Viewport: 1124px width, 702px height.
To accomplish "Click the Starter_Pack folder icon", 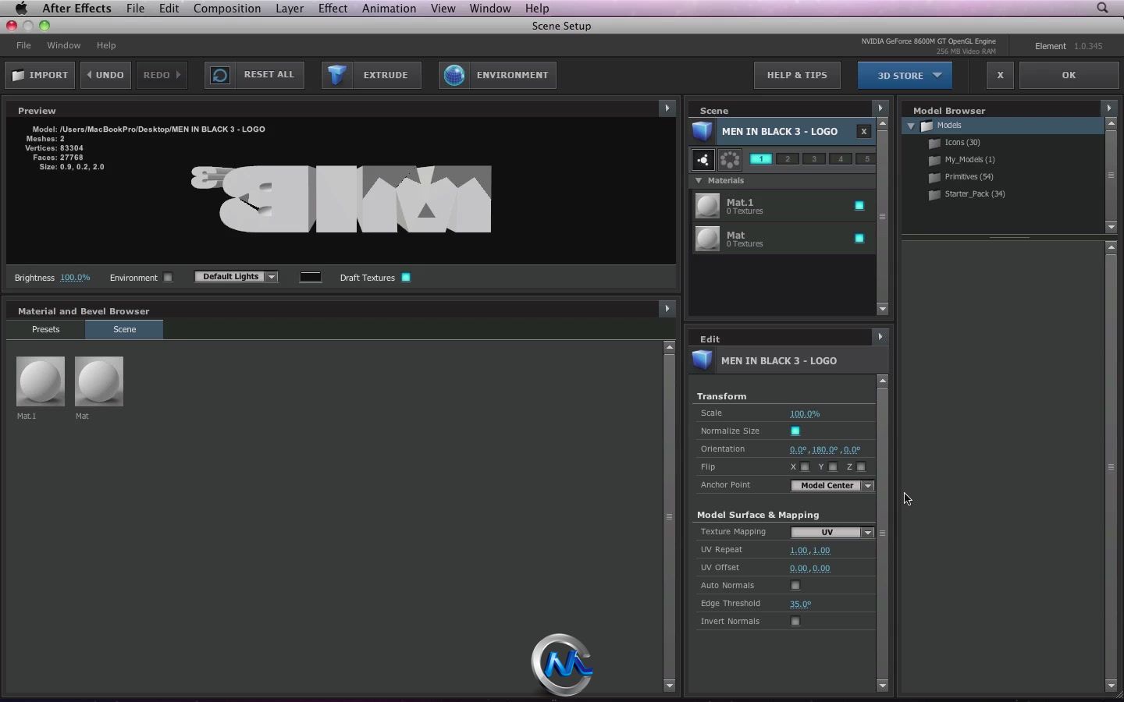I will point(934,194).
